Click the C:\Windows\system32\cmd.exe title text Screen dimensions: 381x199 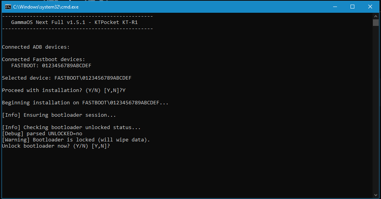[x=46, y=7]
